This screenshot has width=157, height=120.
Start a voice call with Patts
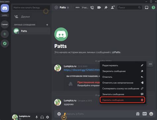pos(92,8)
